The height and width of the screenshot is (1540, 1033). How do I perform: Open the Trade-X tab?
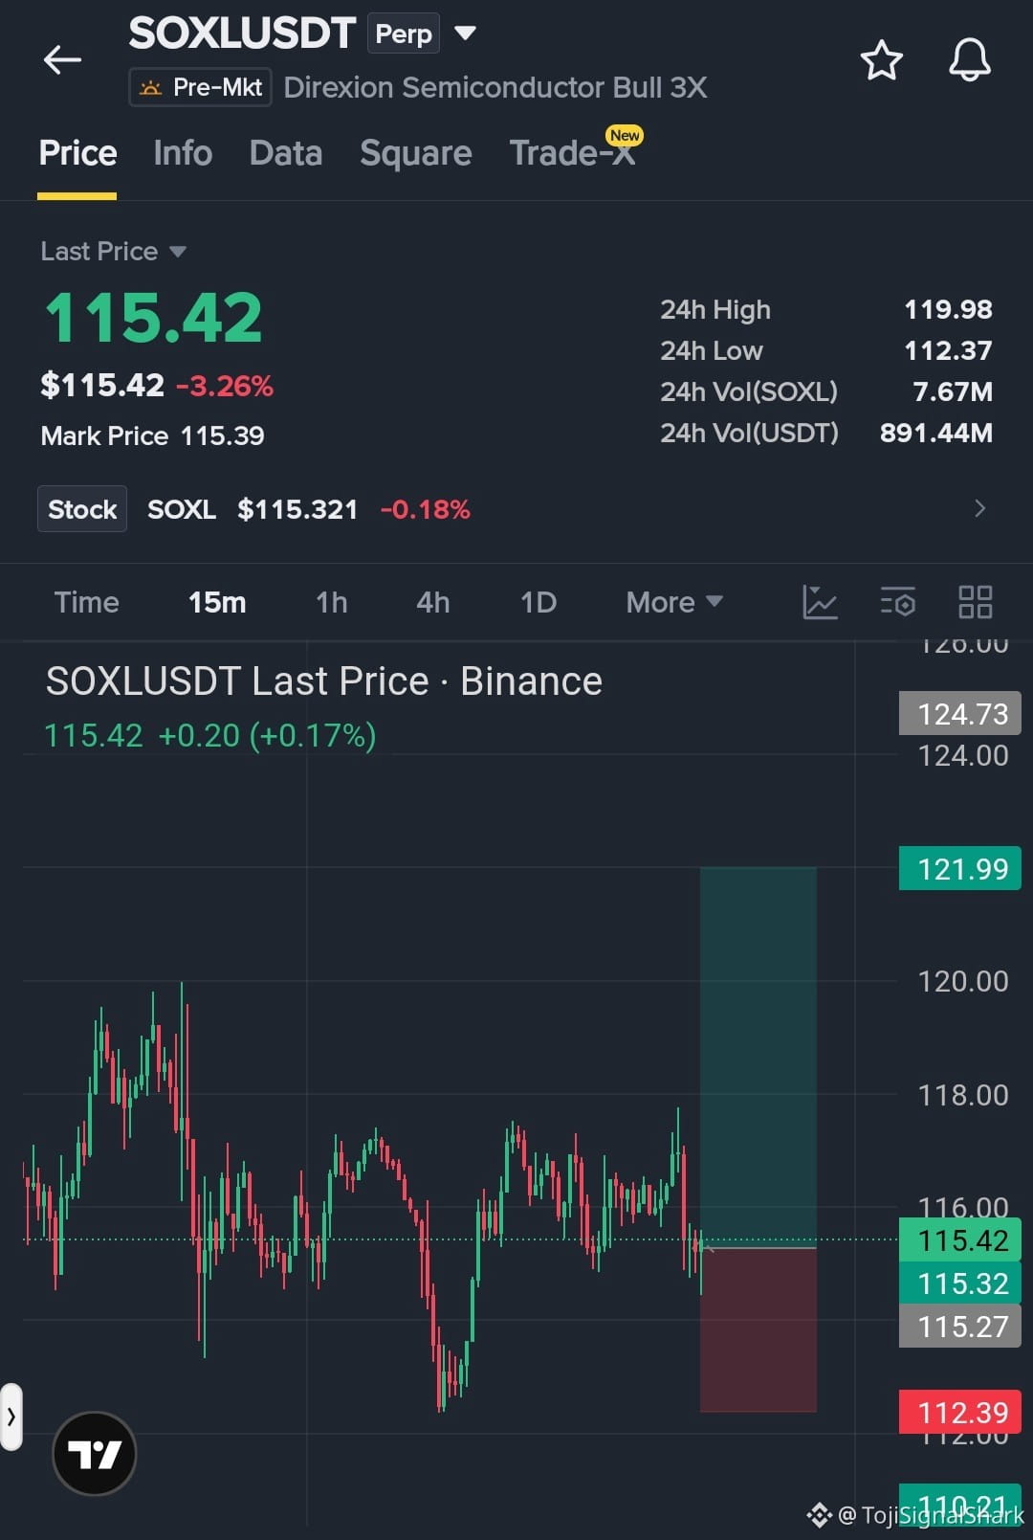[x=572, y=153]
